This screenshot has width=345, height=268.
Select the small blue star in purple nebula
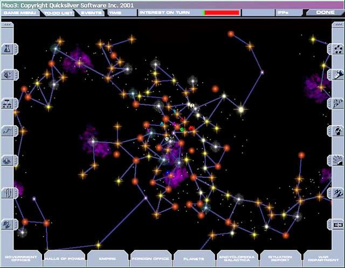pyautogui.click(x=168, y=172)
